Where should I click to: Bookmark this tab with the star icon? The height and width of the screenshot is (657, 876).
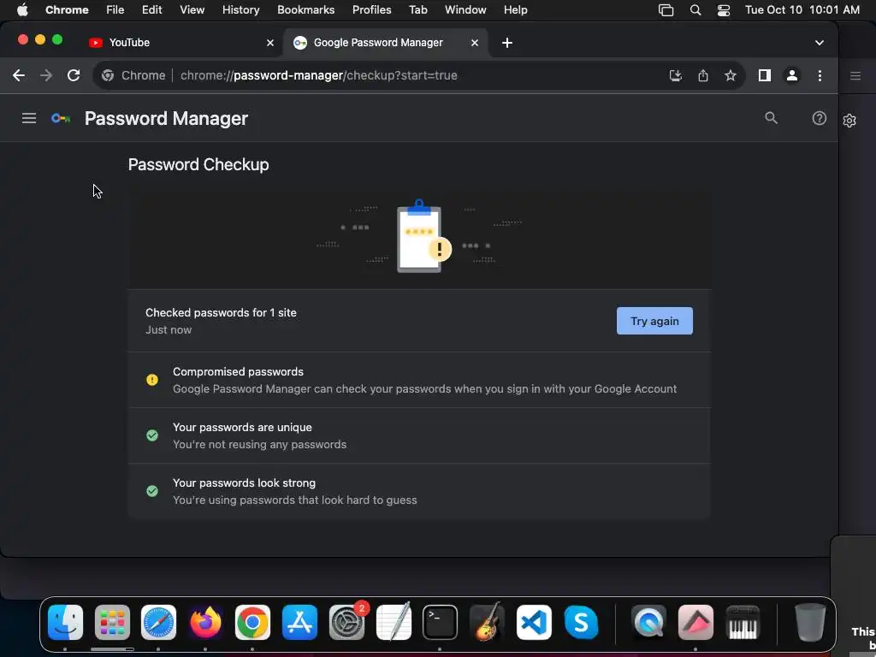(731, 75)
